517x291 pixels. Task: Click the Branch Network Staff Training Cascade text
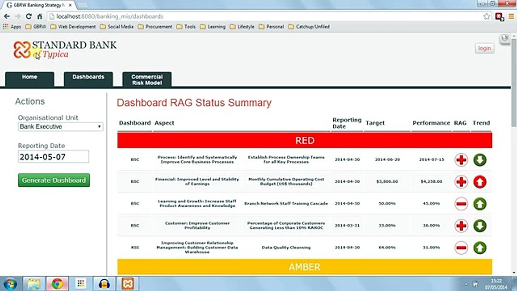[286, 204]
